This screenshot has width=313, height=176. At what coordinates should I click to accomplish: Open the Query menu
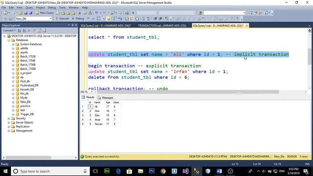pyautogui.click(x=29, y=8)
